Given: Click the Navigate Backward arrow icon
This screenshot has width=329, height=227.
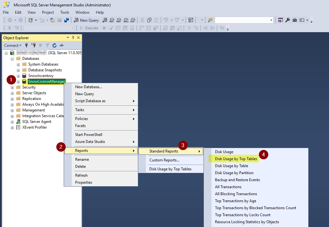Looking at the screenshot, I should (x=10, y=20).
